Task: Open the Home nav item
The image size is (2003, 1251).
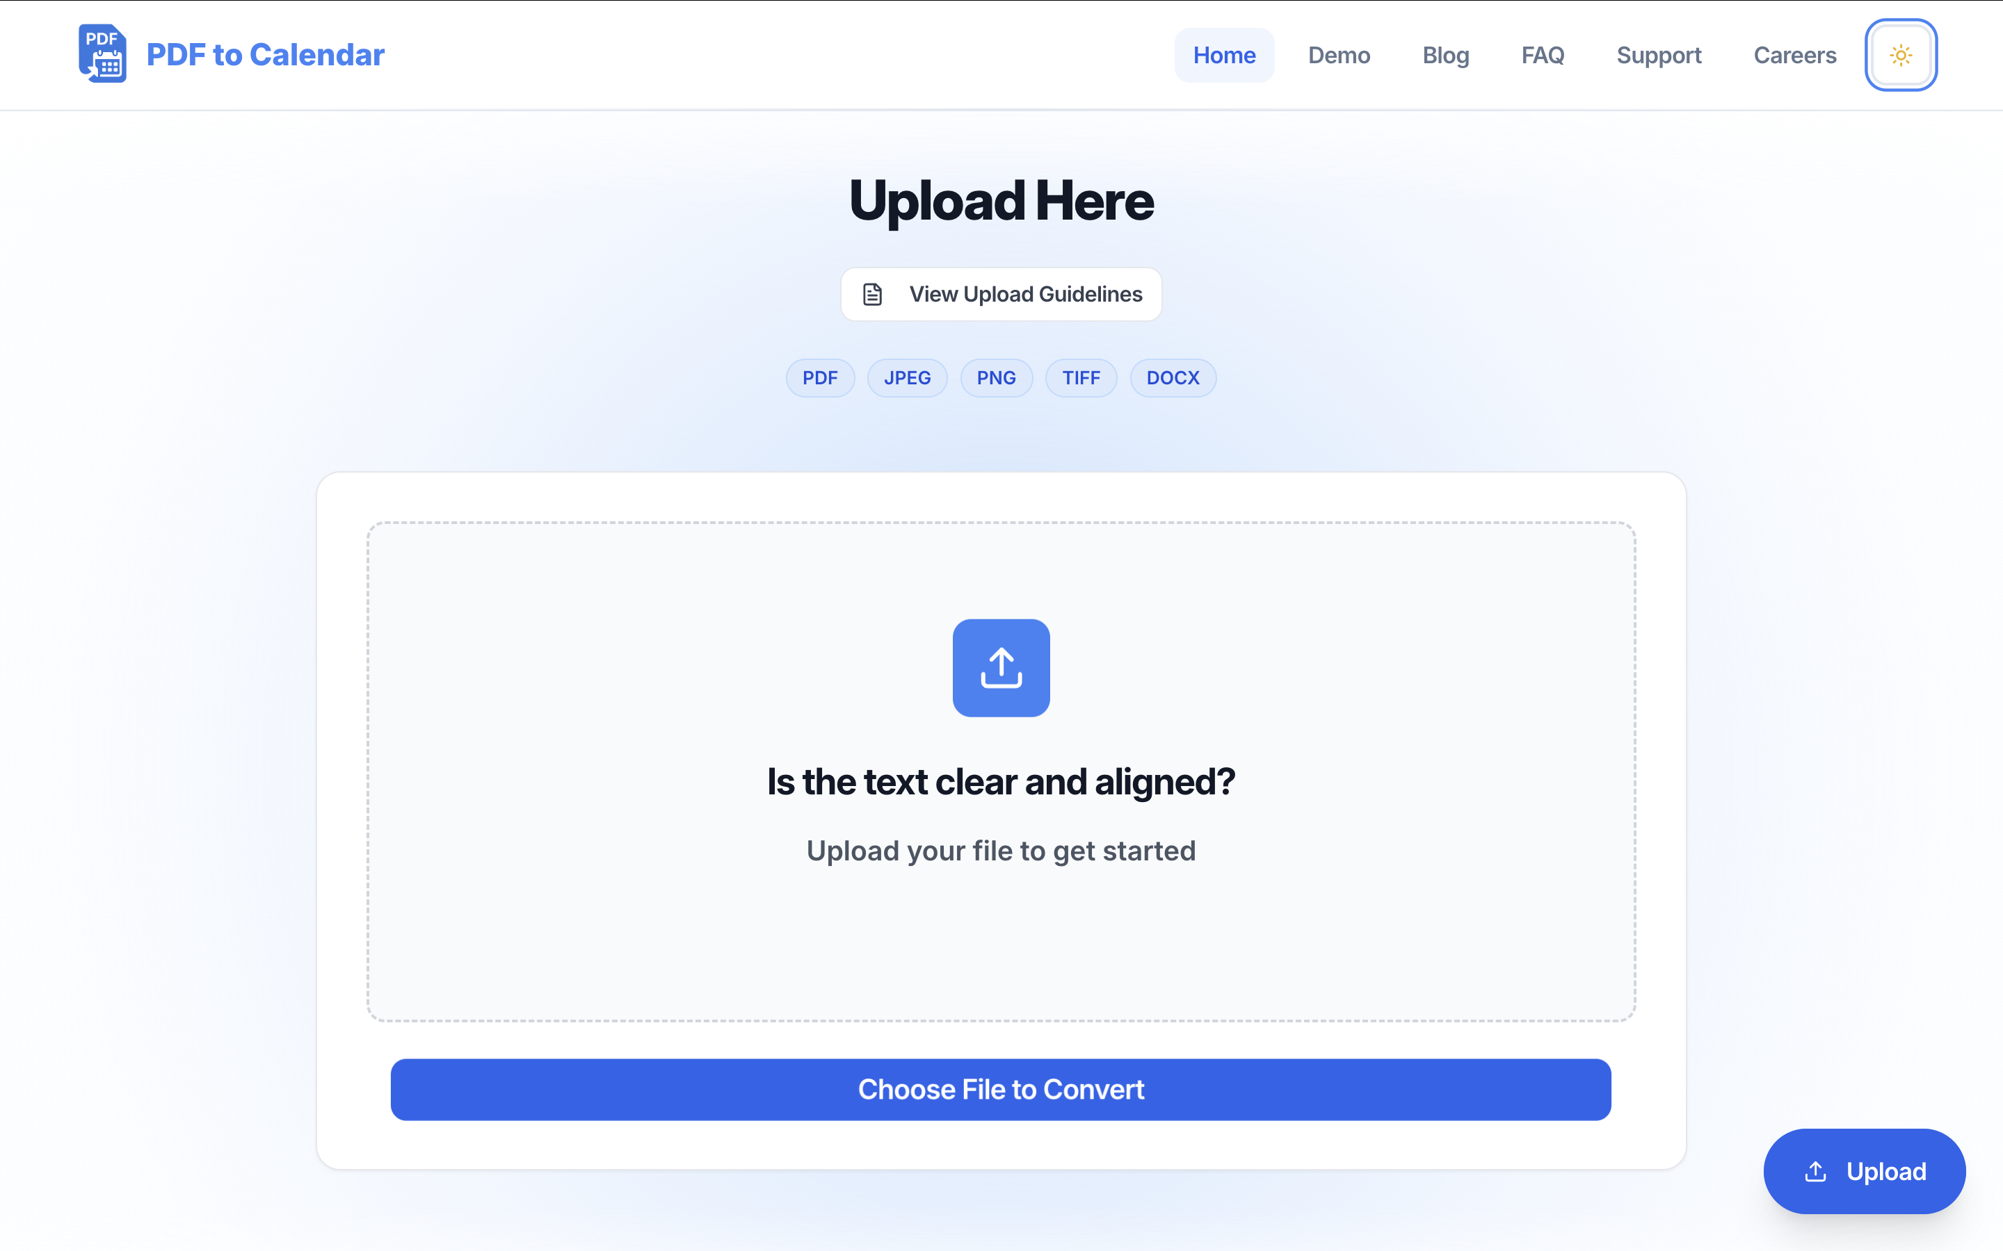Action: pos(1224,55)
